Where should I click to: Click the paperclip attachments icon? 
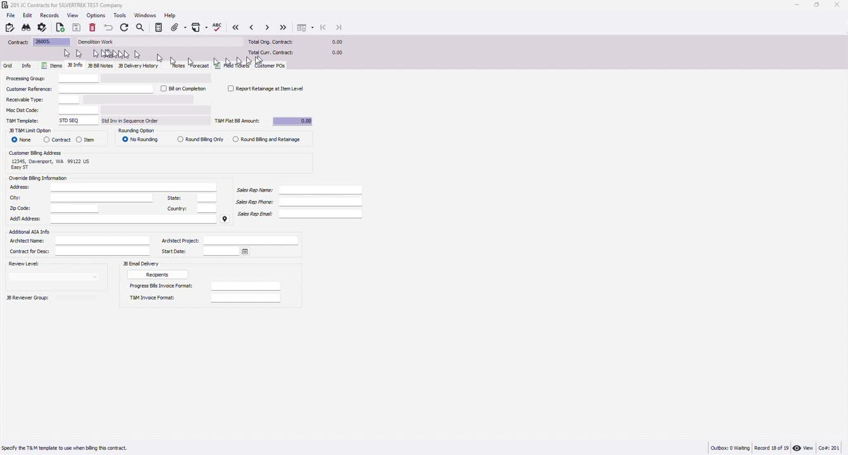175,28
